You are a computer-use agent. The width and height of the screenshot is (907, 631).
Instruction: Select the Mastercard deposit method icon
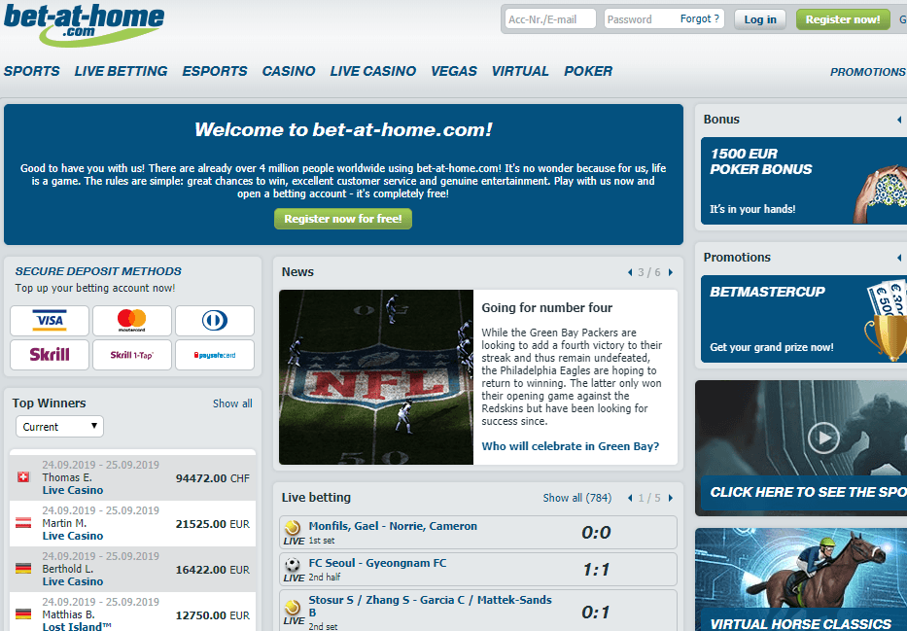coord(132,321)
